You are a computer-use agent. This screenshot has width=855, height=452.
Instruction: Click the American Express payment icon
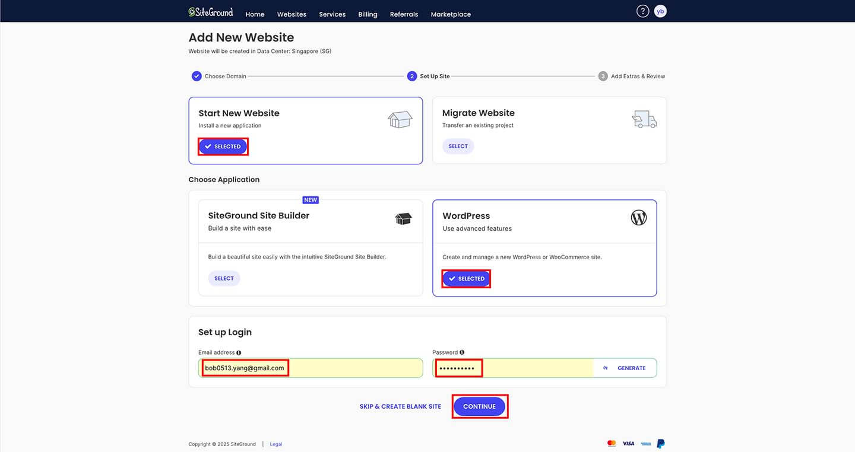tap(646, 444)
